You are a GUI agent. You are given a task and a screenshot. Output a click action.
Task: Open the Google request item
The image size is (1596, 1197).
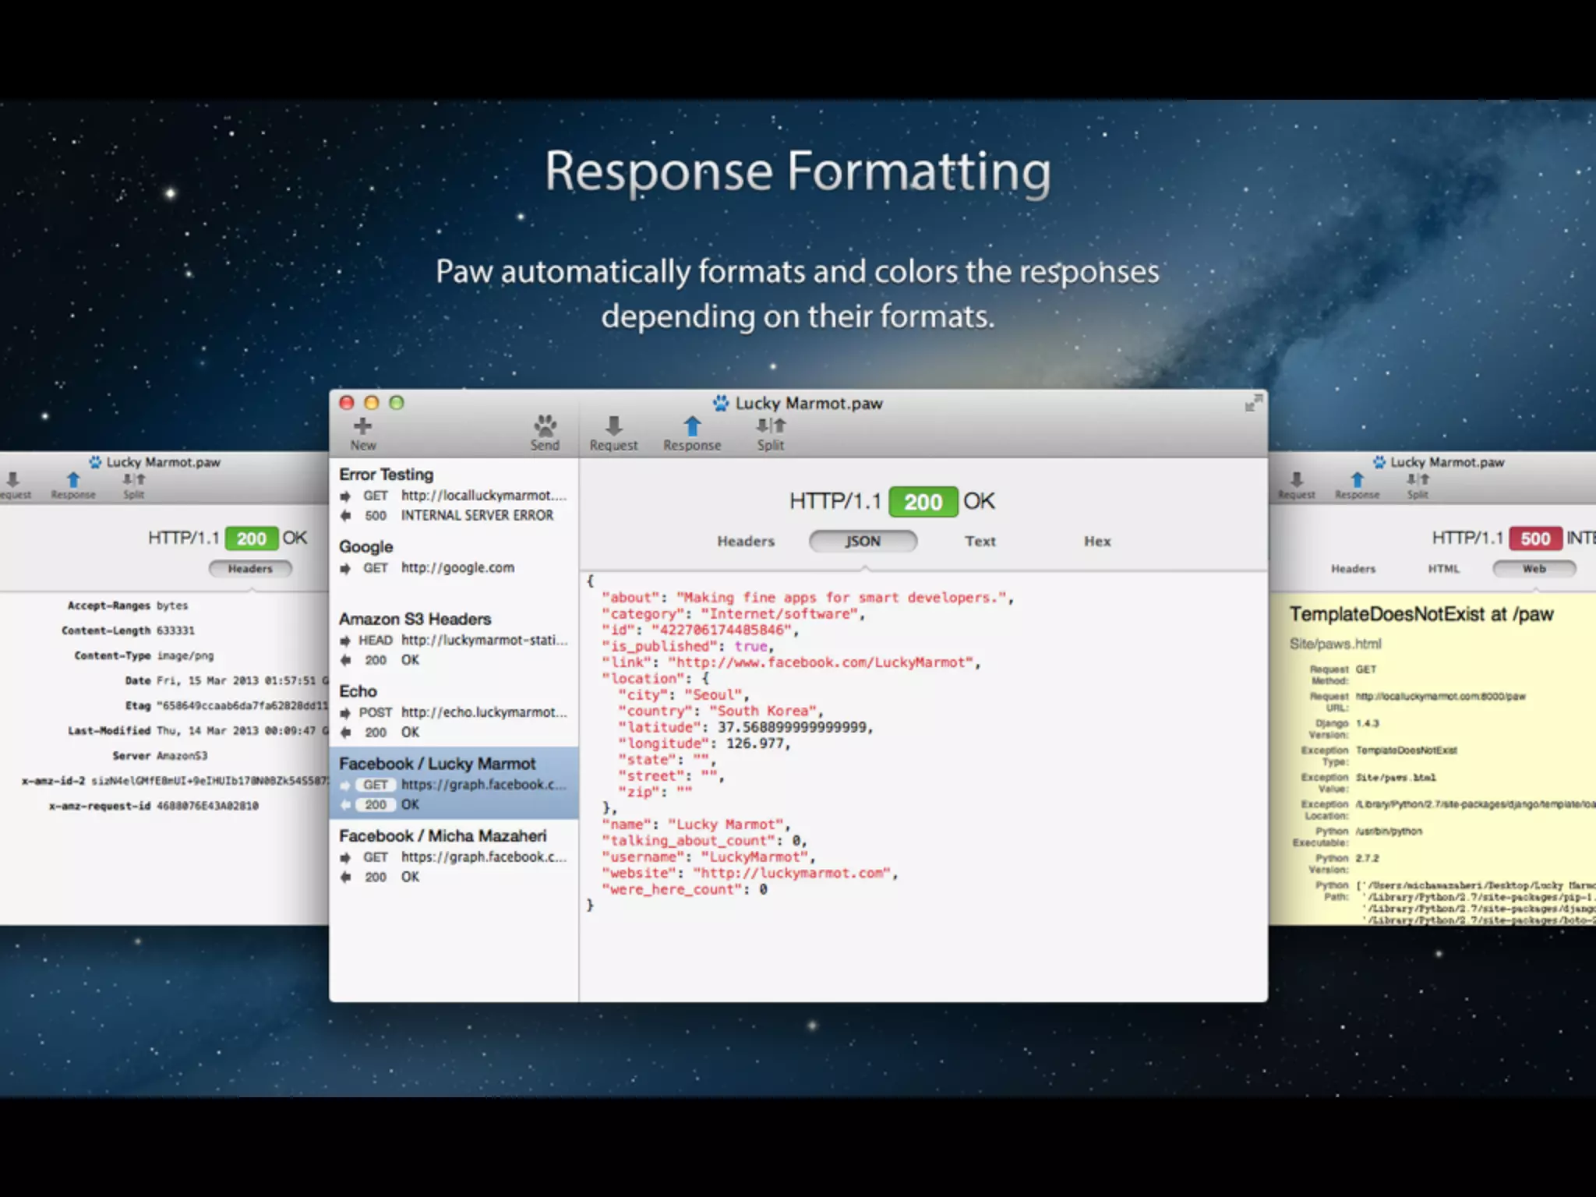click(453, 556)
